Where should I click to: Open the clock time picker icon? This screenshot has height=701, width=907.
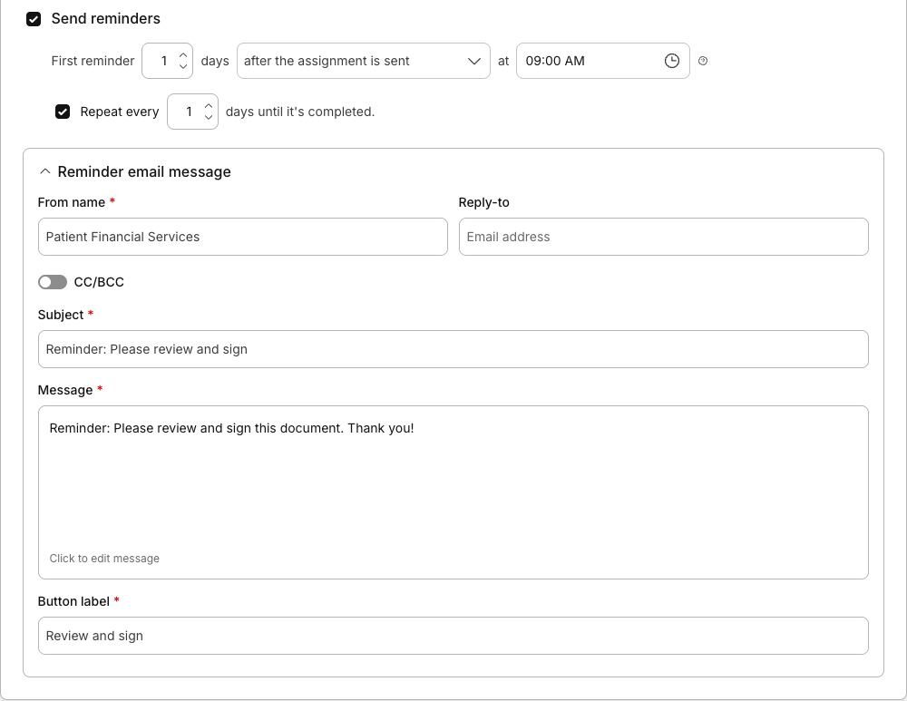(671, 61)
